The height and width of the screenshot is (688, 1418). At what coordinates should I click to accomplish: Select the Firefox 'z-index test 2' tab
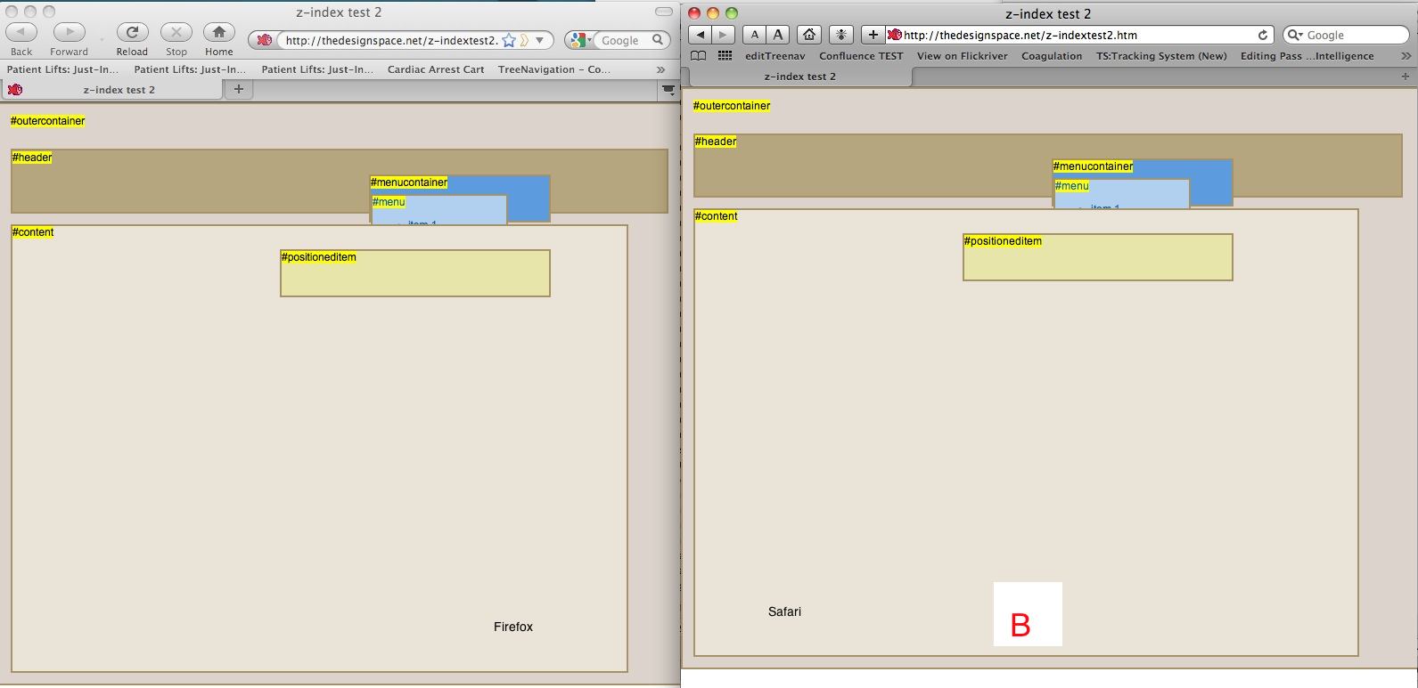pos(119,90)
